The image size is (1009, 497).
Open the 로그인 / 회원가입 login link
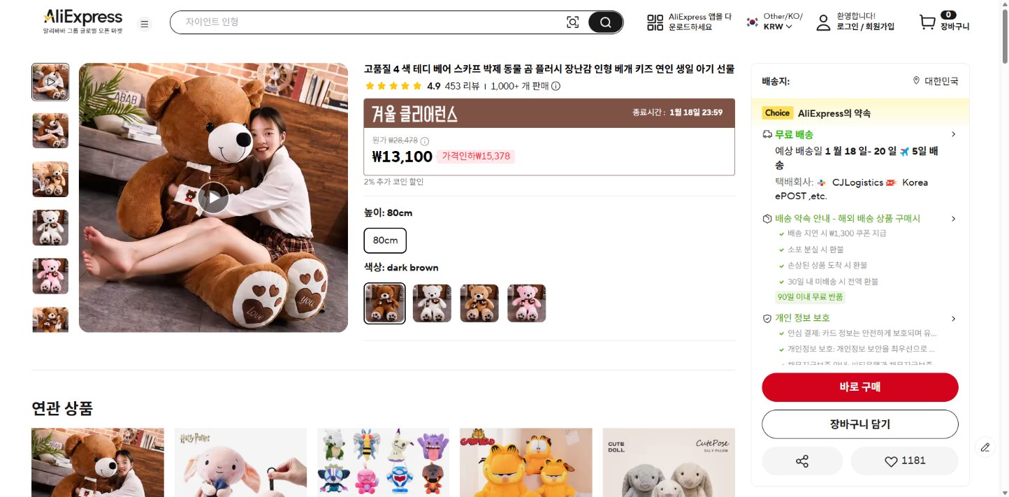pyautogui.click(x=865, y=27)
